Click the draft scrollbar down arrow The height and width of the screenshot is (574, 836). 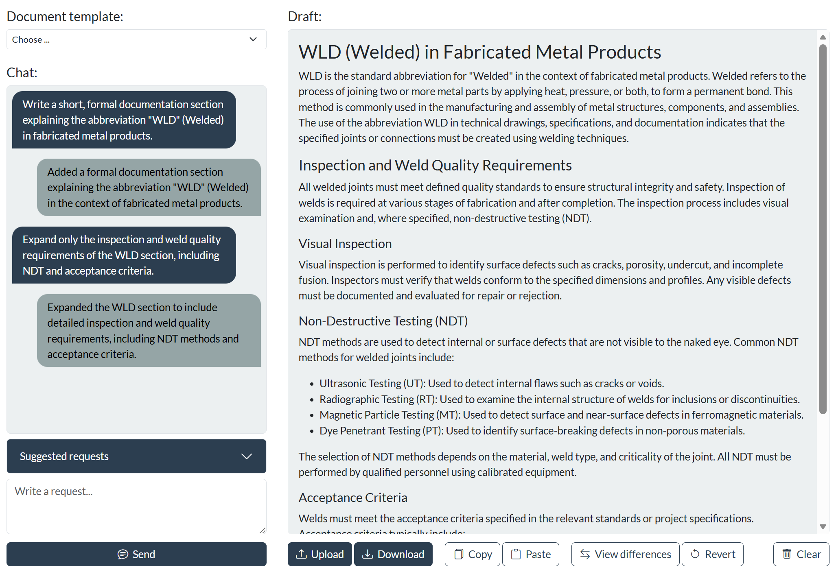[x=823, y=526]
